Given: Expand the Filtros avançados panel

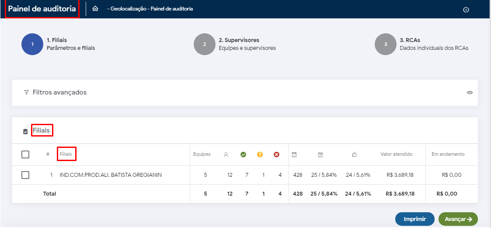Looking at the screenshot, I should [59, 92].
